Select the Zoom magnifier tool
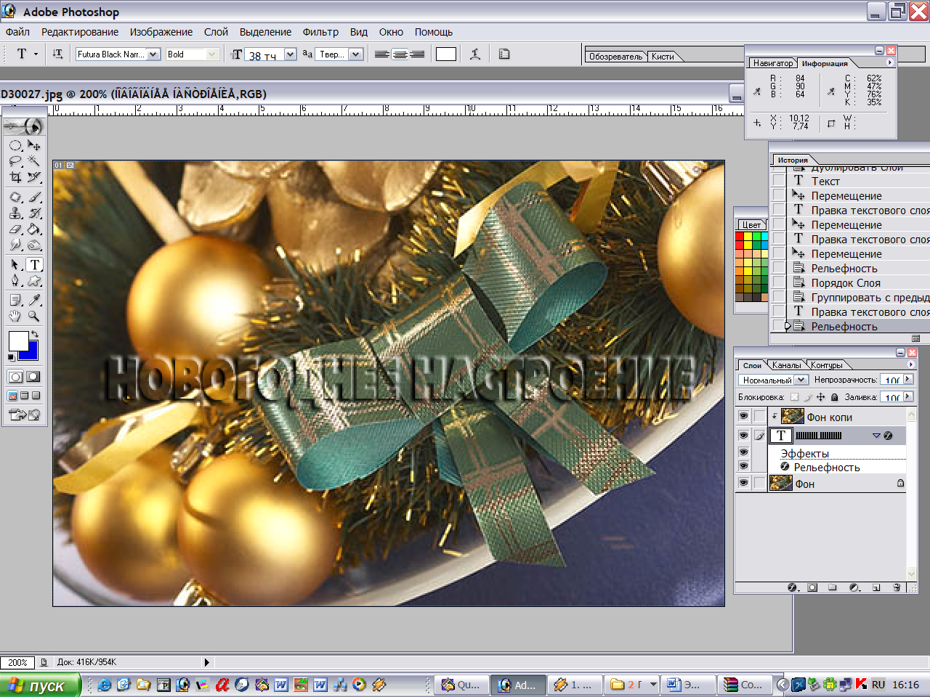Viewport: 930px width, 697px height. [34, 316]
